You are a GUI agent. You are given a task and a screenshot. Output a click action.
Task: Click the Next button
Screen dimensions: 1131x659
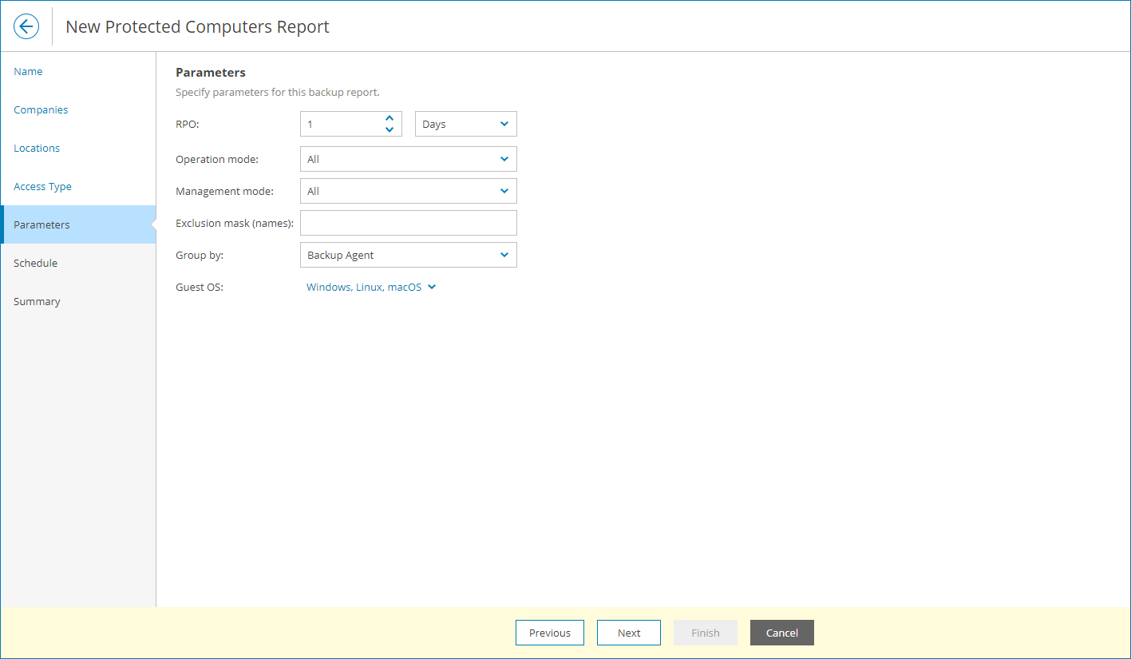coord(628,632)
